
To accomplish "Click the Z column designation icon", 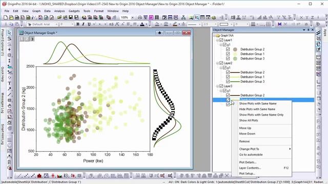I will click(313, 17).
